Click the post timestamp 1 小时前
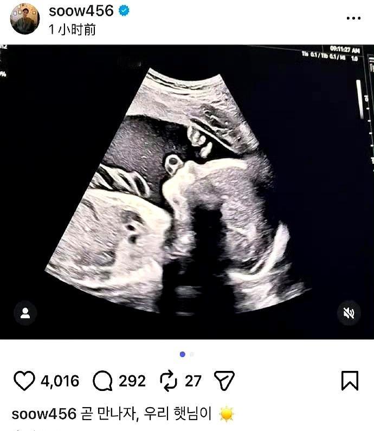 [72, 29]
